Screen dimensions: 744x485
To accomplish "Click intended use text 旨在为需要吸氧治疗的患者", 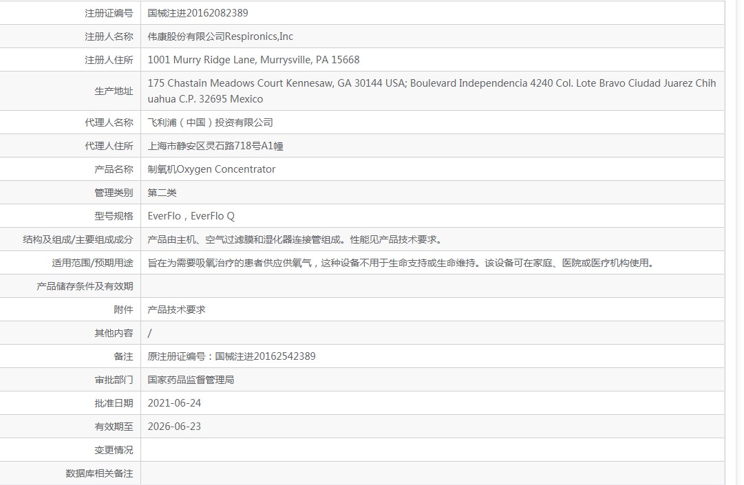I will pos(401,263).
